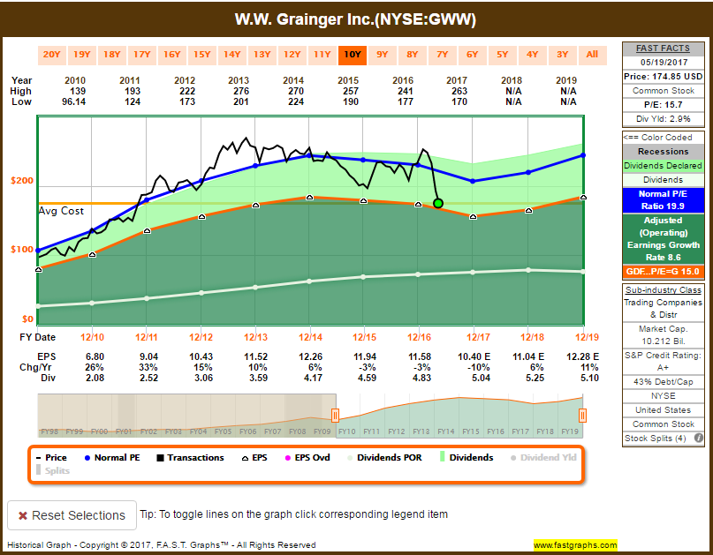
Task: Click the 05/19/2017 date field
Action: click(663, 63)
